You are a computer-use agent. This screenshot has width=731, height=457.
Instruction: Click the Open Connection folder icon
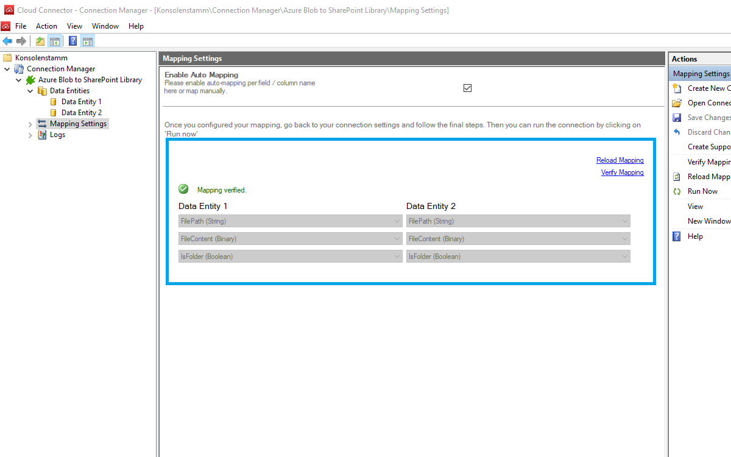point(677,103)
